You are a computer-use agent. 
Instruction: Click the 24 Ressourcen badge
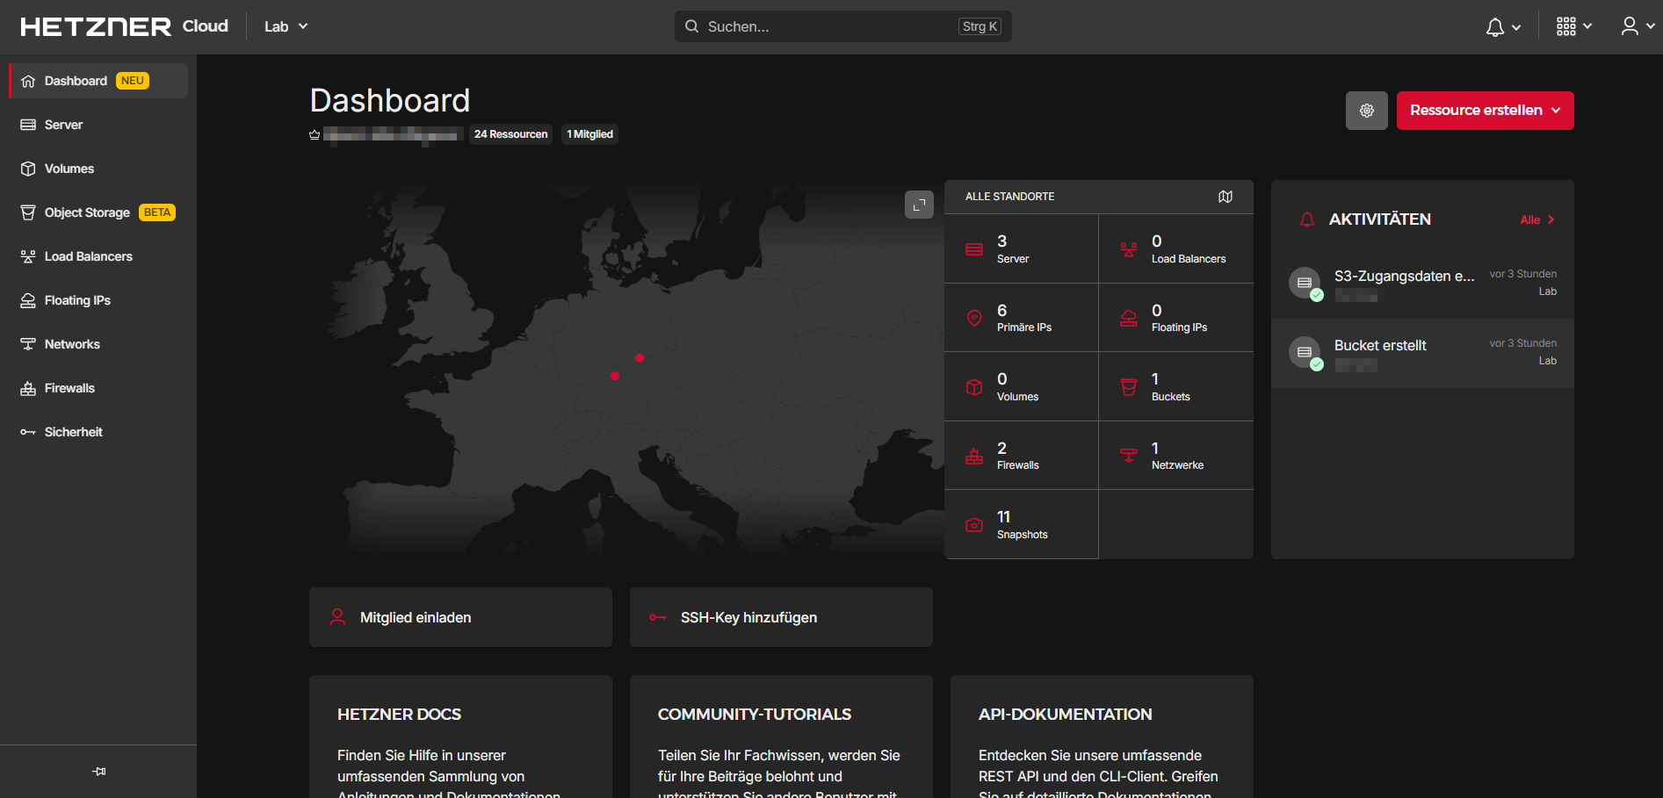click(510, 134)
